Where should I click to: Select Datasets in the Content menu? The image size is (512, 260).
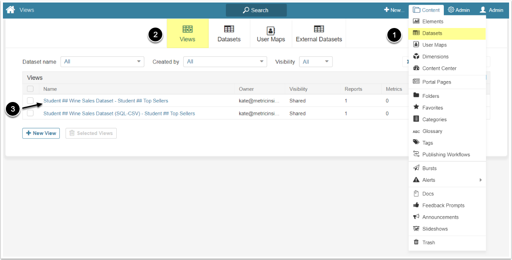(432, 33)
